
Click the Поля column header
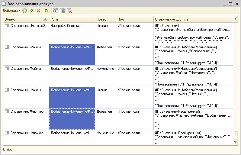click(135, 19)
